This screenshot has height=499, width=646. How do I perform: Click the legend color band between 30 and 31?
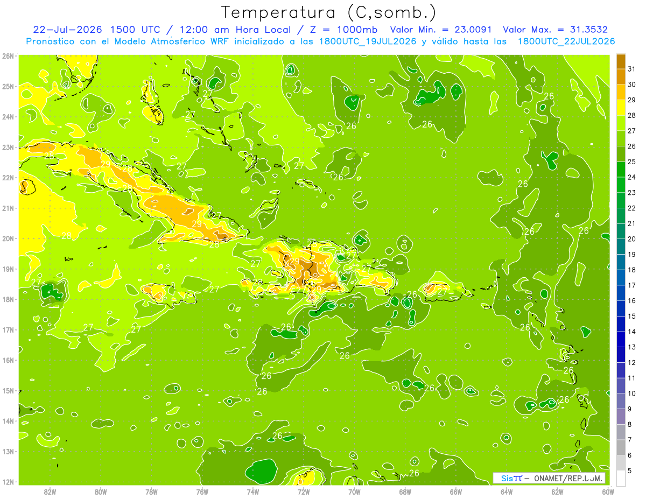(621, 76)
